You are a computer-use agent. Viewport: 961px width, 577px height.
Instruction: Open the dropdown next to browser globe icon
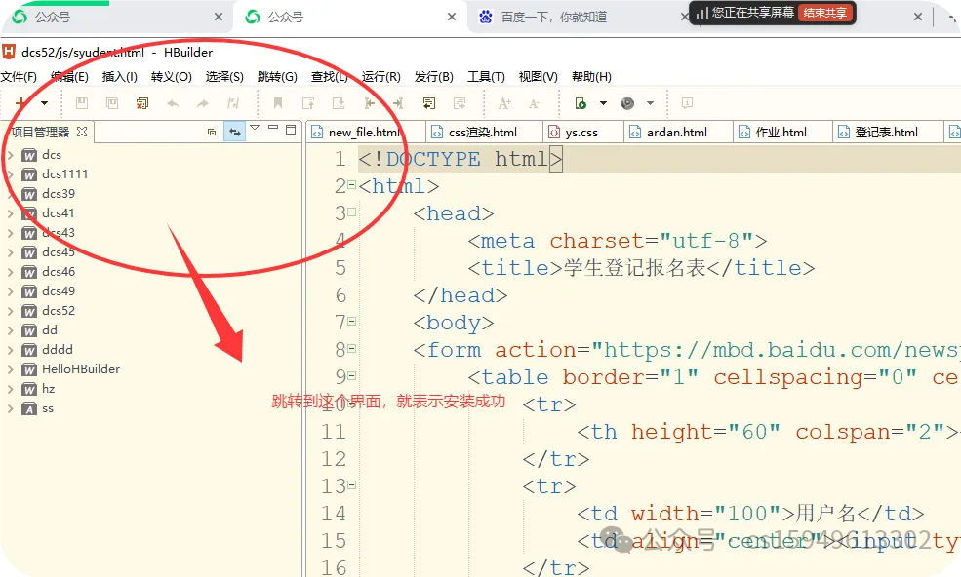[651, 103]
